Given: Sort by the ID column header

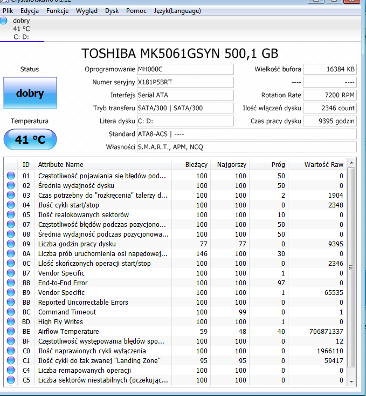Looking at the screenshot, I should click(x=26, y=164).
